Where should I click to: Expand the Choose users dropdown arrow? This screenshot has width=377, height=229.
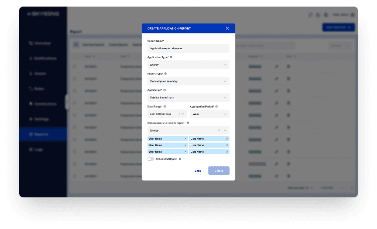(x=225, y=130)
